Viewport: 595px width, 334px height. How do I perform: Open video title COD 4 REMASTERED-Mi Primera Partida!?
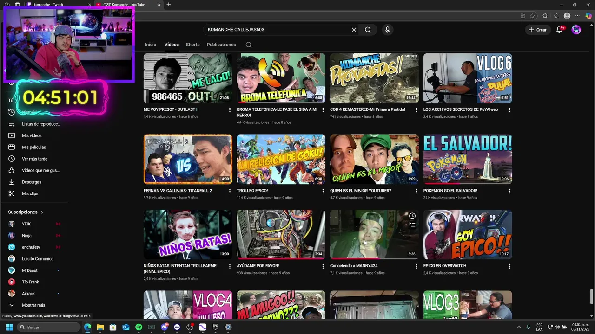tap(367, 110)
